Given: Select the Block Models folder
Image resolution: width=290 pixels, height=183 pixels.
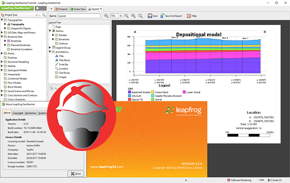Looking at the screenshot, I should [x=14, y=87].
